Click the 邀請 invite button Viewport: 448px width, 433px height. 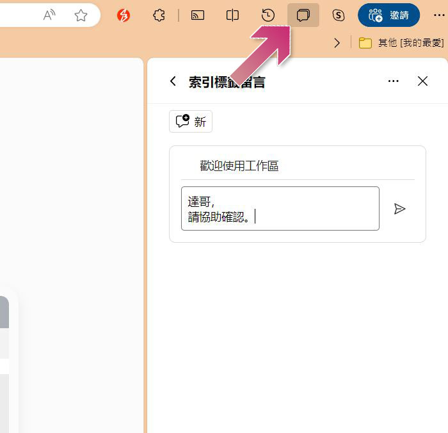pyautogui.click(x=388, y=15)
